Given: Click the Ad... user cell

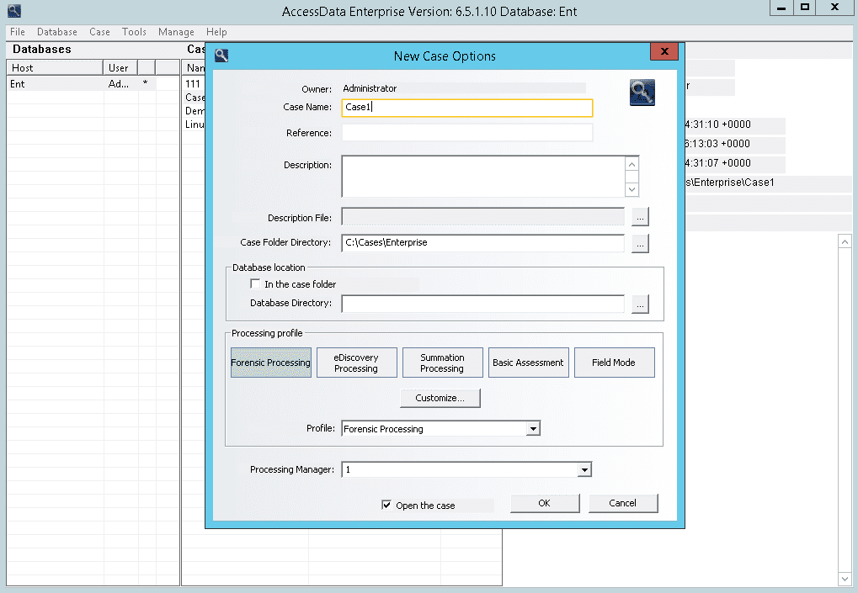Looking at the screenshot, I should (x=119, y=83).
